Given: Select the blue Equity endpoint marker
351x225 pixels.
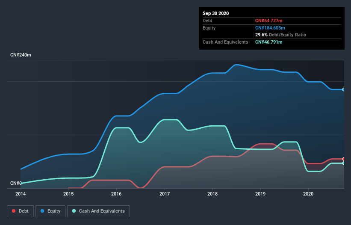Looking at the screenshot, I should coord(344,89).
